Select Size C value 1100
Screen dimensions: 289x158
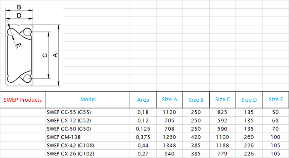point(223,137)
